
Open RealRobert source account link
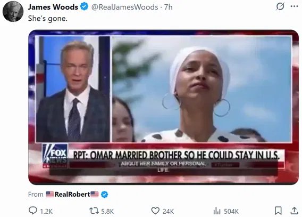point(72,194)
